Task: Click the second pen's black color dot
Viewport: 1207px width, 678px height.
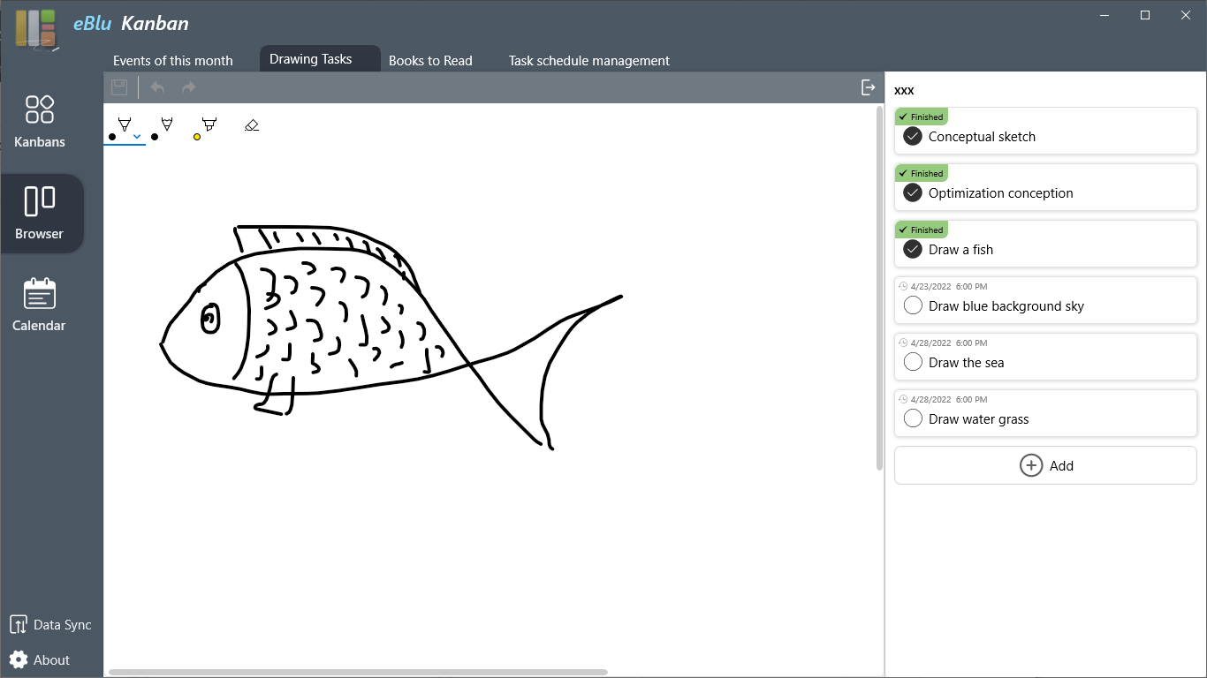Action: pos(155,137)
